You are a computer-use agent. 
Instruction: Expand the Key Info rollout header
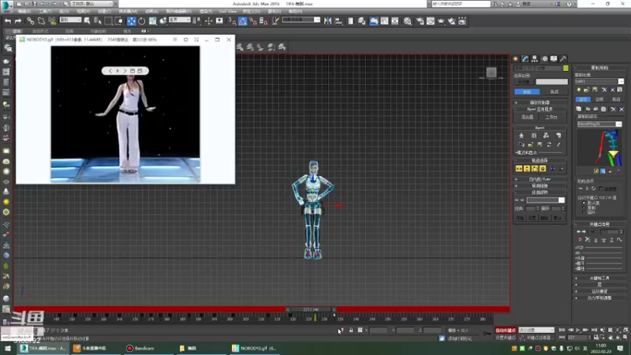click(599, 224)
